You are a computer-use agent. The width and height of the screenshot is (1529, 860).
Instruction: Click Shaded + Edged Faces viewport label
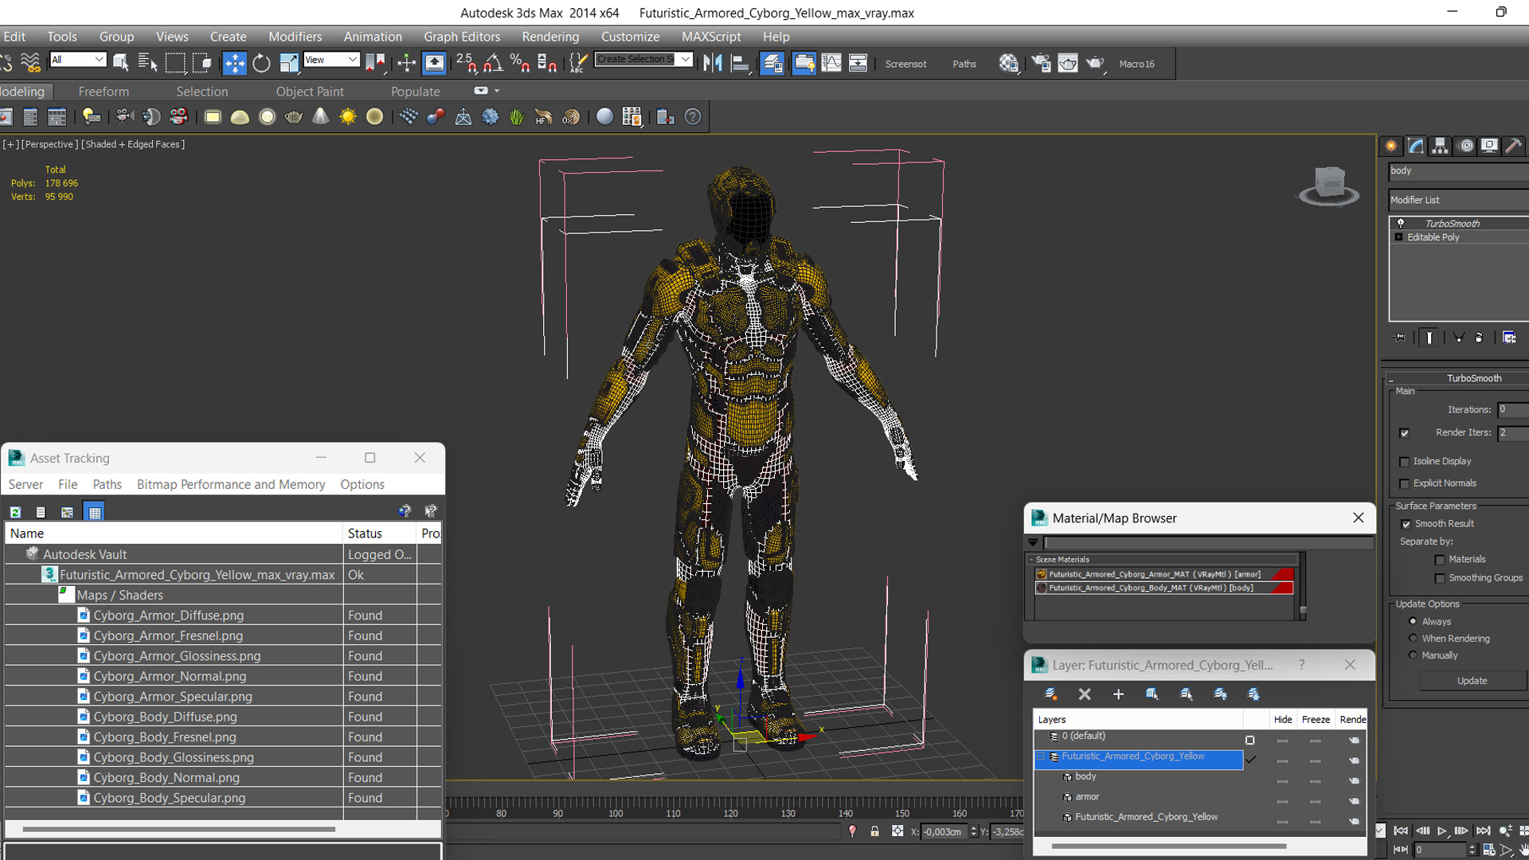point(133,144)
